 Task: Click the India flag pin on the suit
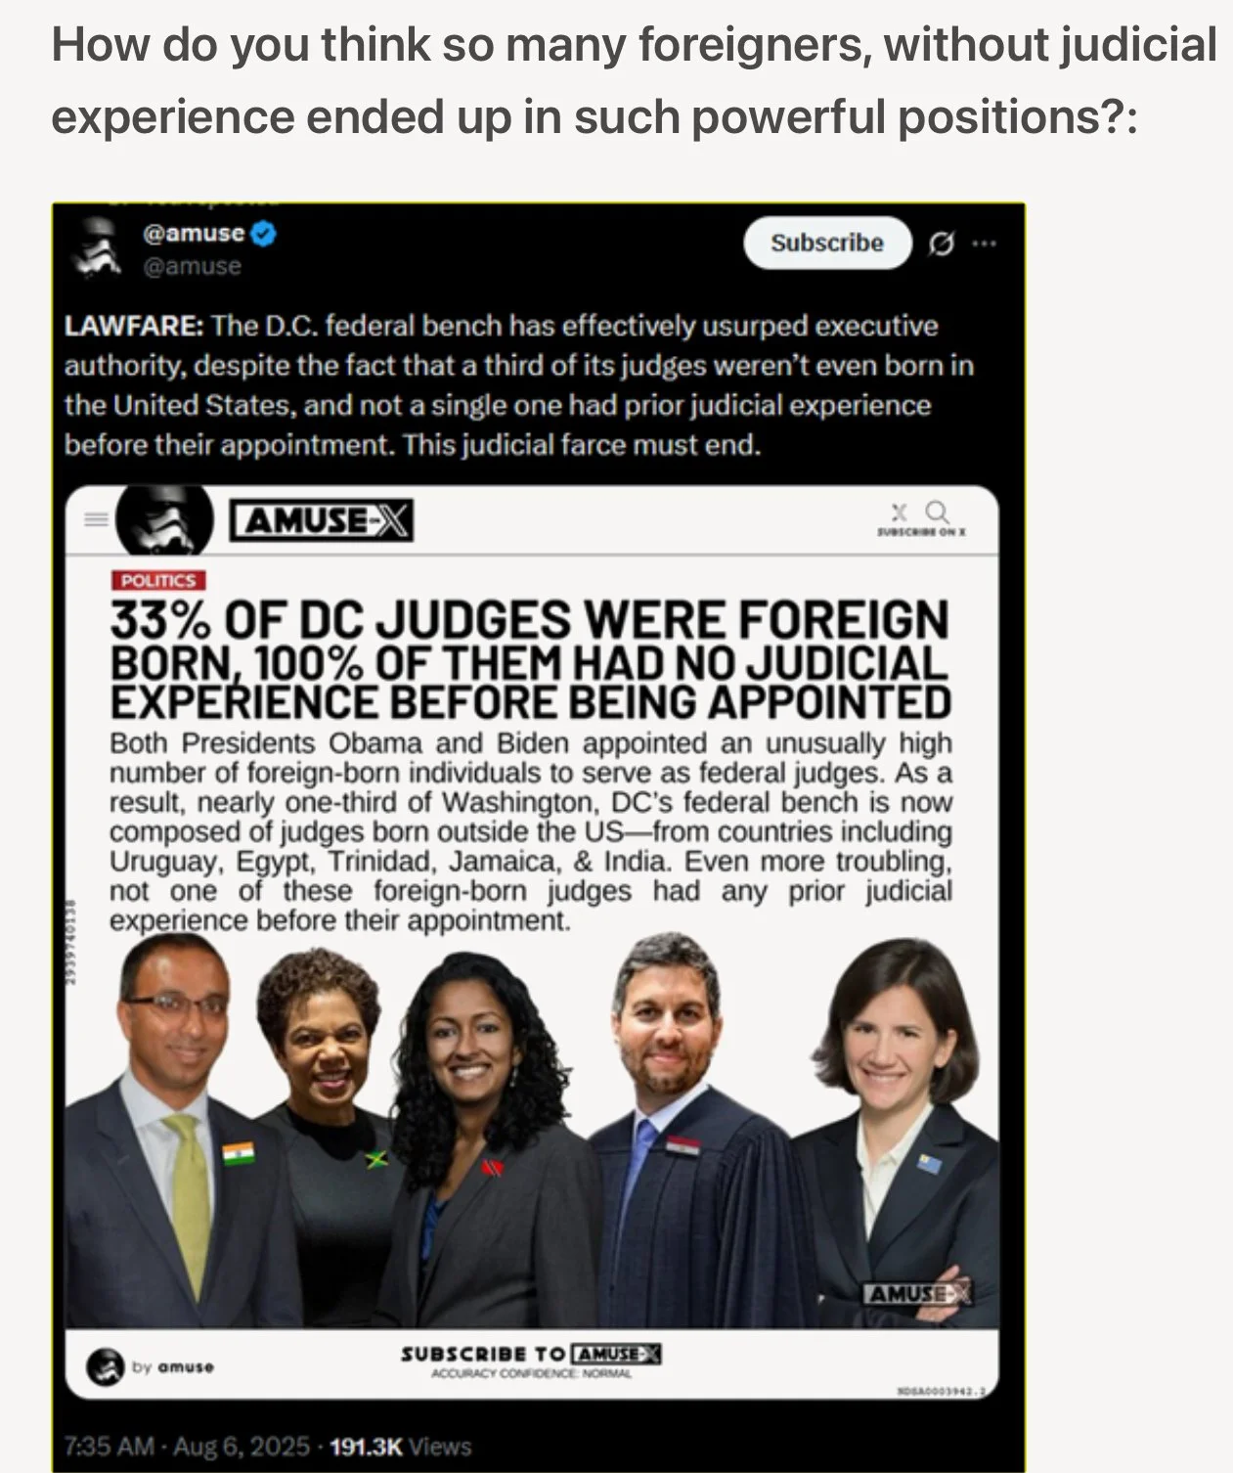[238, 1153]
